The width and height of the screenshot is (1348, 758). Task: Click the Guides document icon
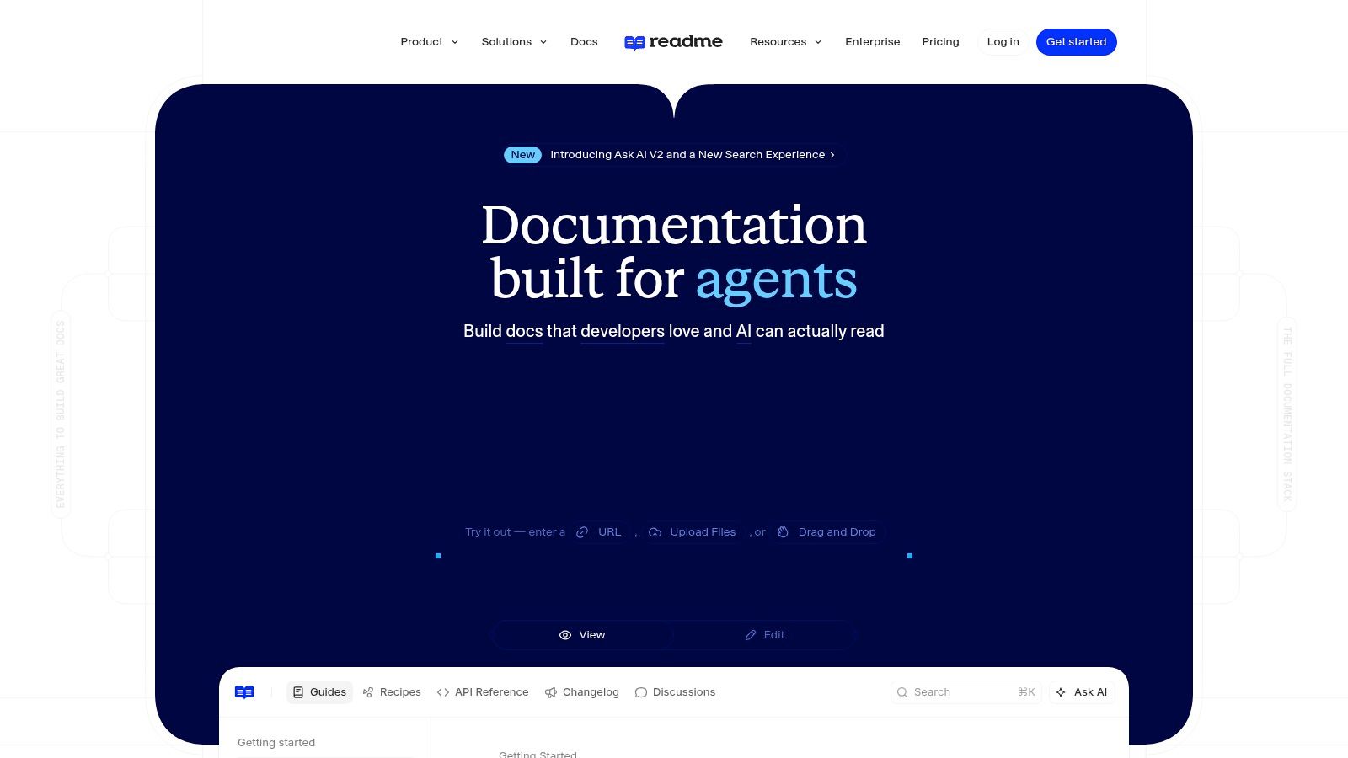[298, 692]
